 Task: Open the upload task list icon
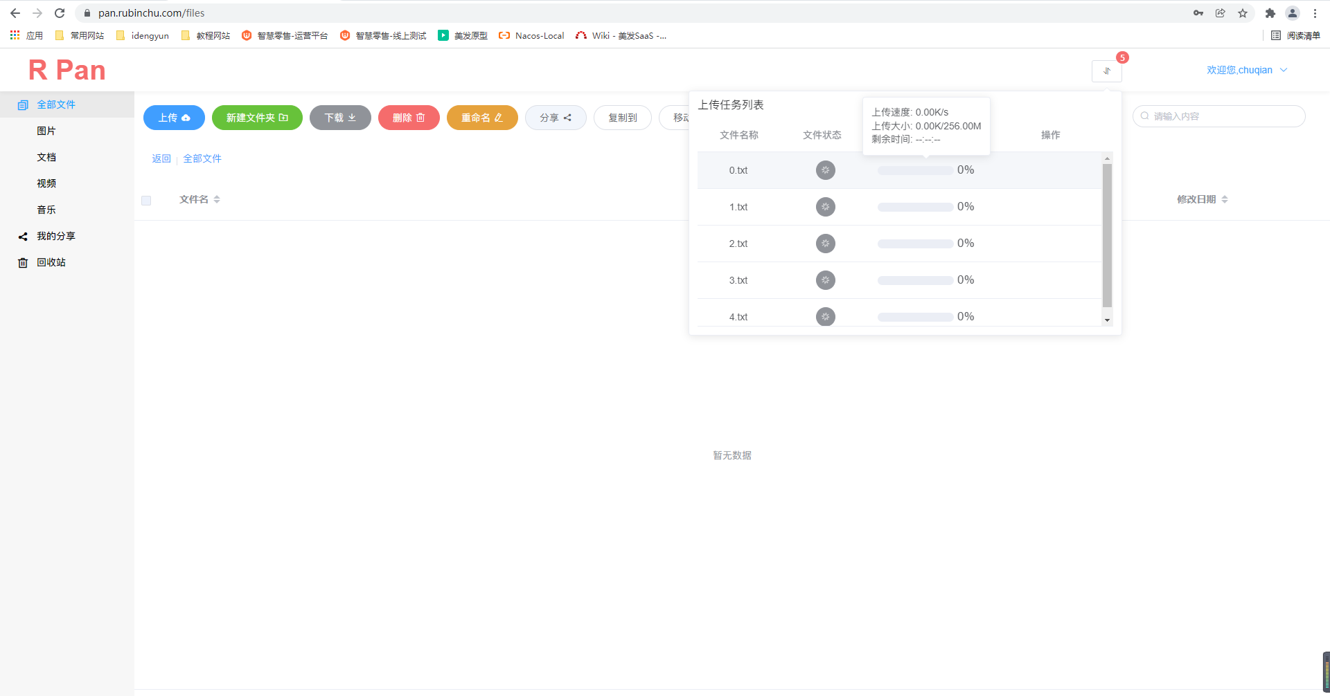coord(1106,71)
